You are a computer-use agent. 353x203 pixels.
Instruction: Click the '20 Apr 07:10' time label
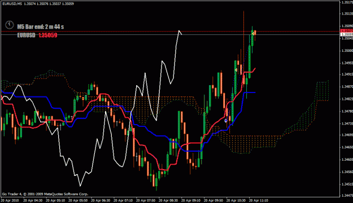(x=123, y=200)
